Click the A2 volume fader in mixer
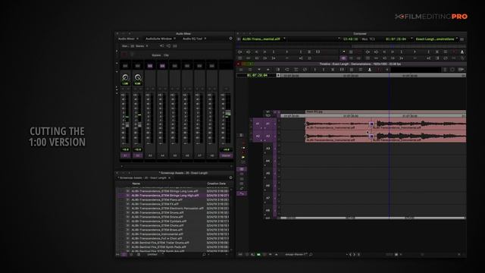Viewport: 485px width, 273px height. [139, 124]
